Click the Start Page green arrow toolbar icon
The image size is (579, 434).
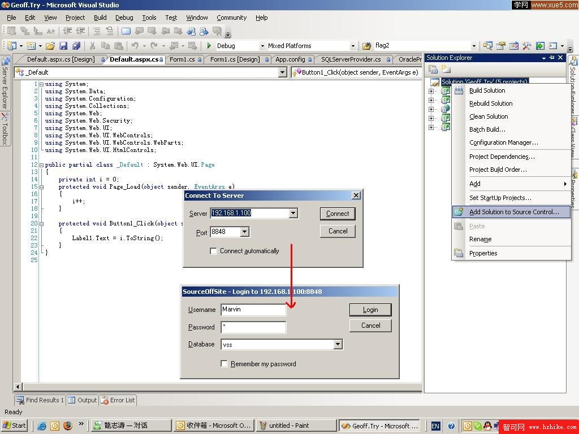point(540,46)
